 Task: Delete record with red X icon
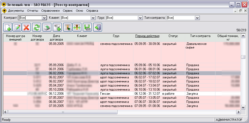(x=26, y=27)
